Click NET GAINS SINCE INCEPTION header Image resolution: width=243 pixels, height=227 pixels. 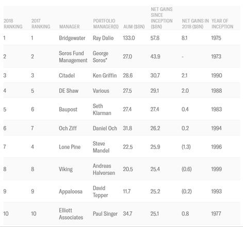coord(161,18)
